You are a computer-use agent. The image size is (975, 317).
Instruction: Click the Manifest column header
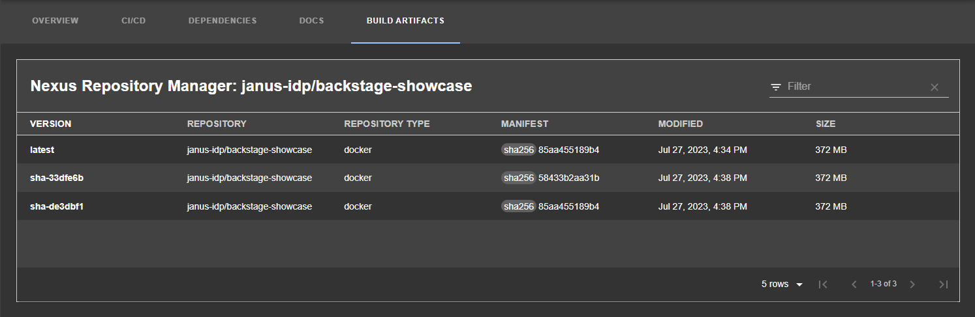[x=525, y=124]
